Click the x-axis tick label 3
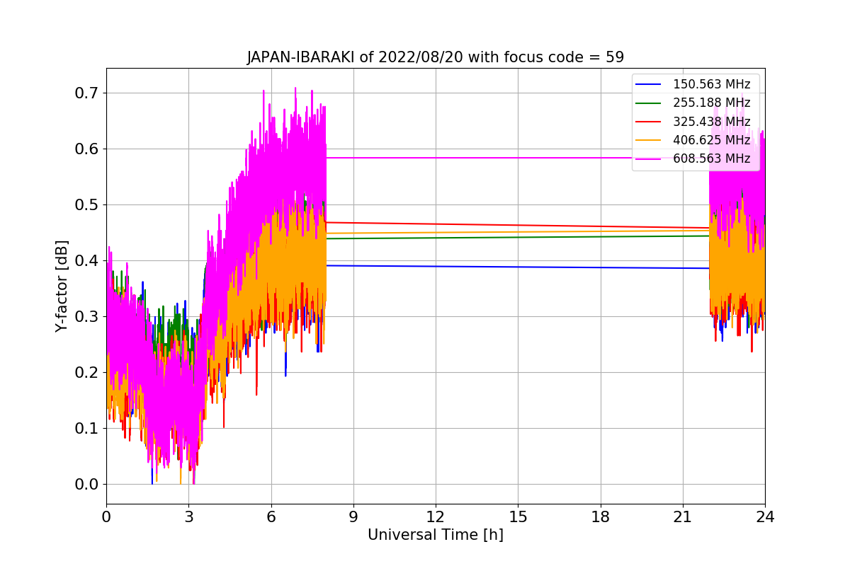The height and width of the screenshot is (566, 850). coord(188,516)
